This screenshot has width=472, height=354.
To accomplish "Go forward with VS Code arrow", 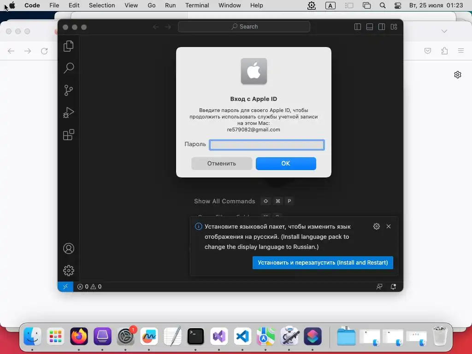I will (168, 27).
